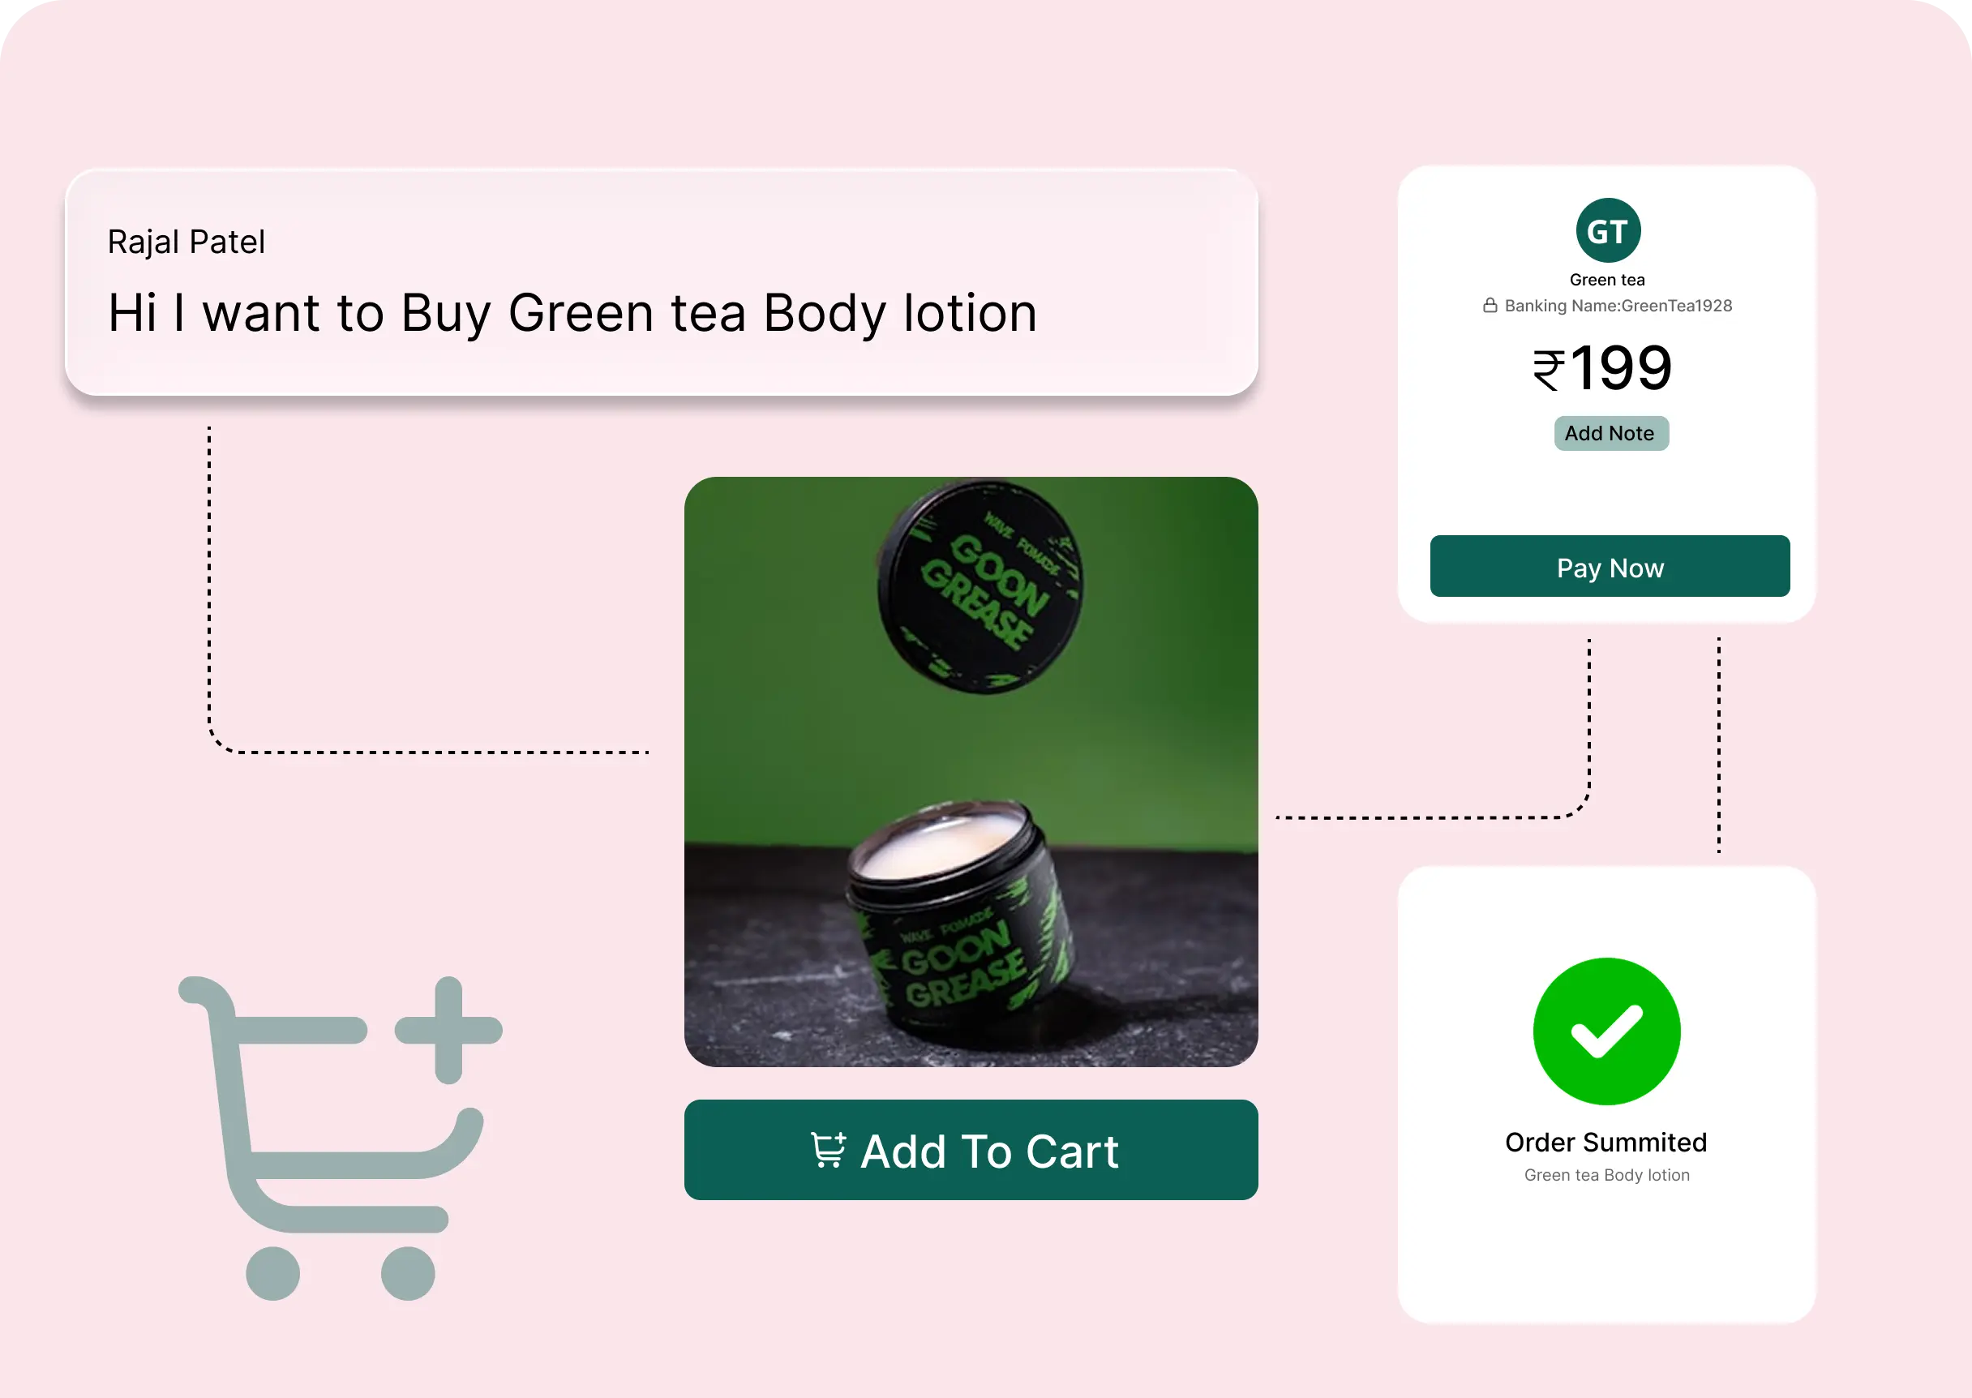This screenshot has height=1398, width=1972.
Task: Click the rupee symbol beside 199
Action: [x=1549, y=370]
